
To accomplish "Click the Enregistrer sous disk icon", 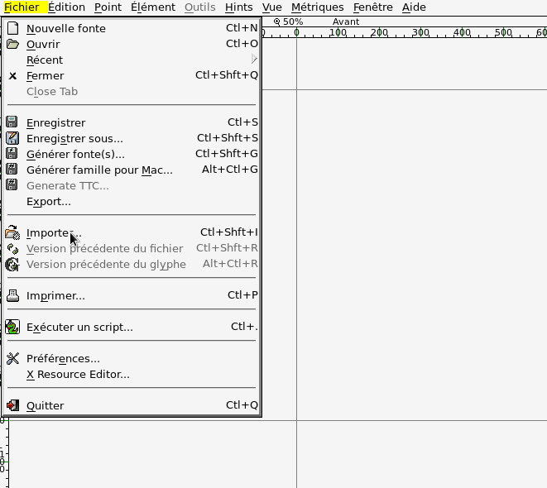I will 12,138.
